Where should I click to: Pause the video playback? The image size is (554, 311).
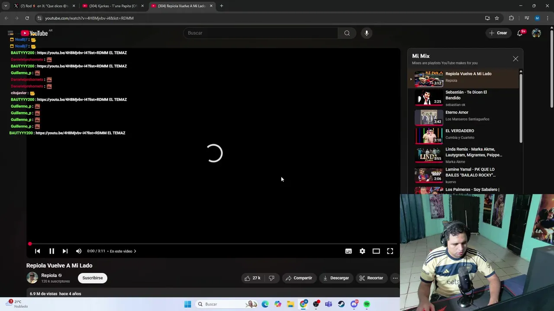click(x=52, y=251)
